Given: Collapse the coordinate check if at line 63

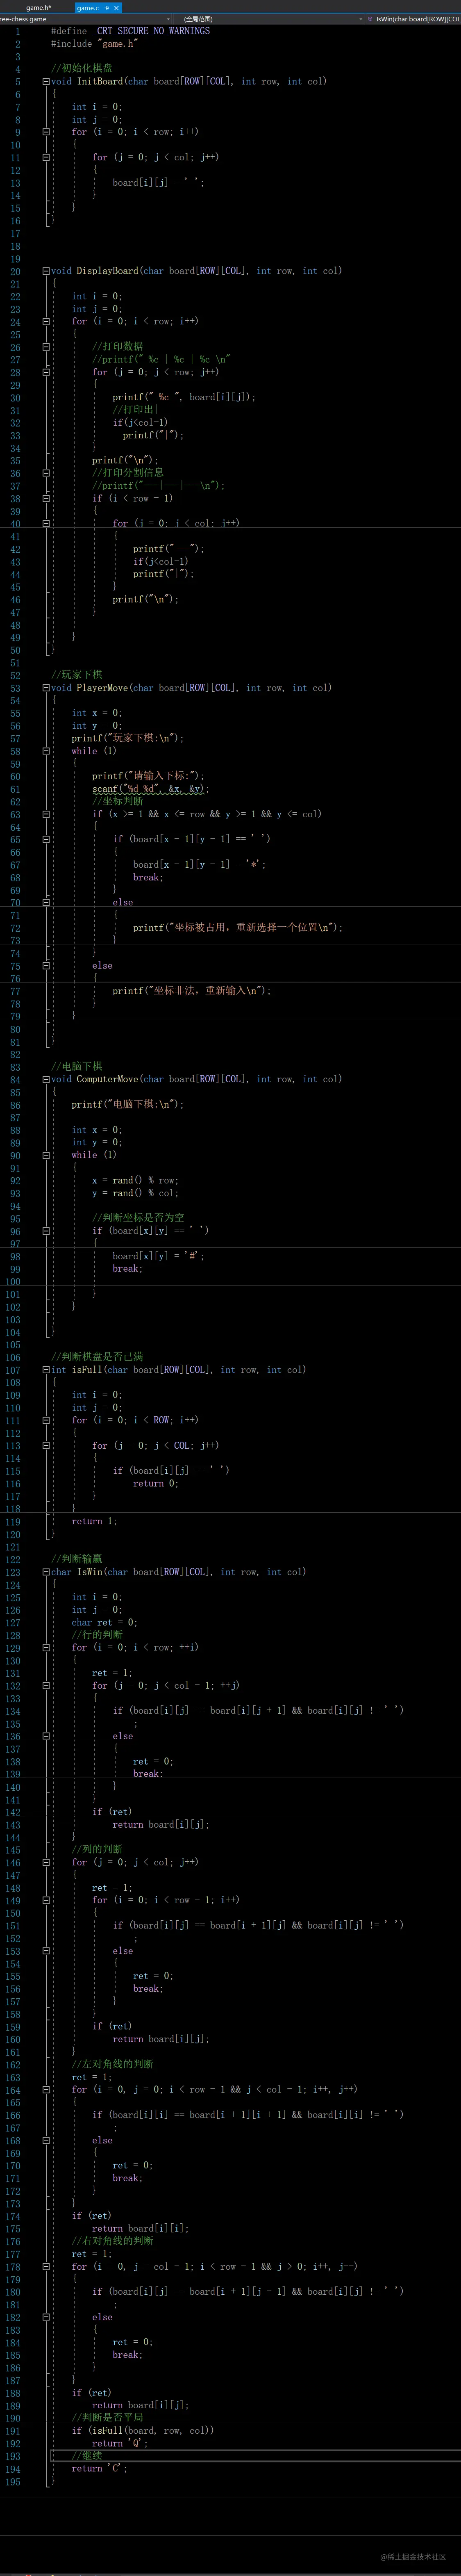Looking at the screenshot, I should tap(46, 814).
